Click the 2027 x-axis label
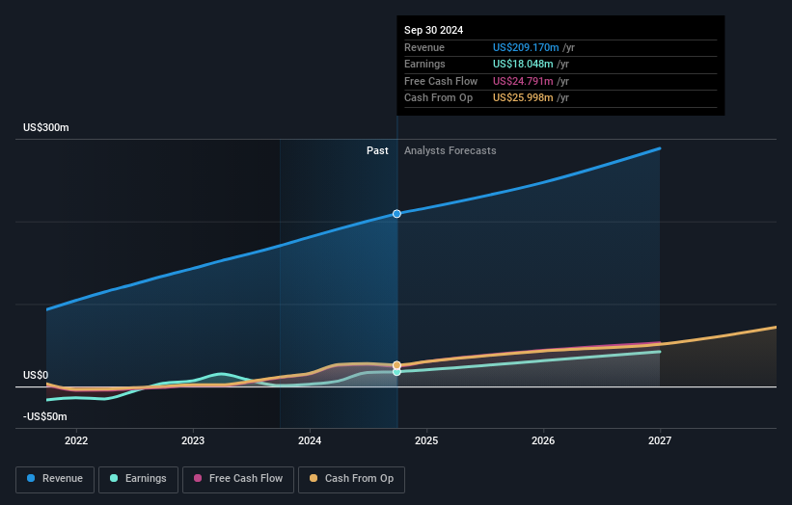792x505 pixels. tap(660, 441)
